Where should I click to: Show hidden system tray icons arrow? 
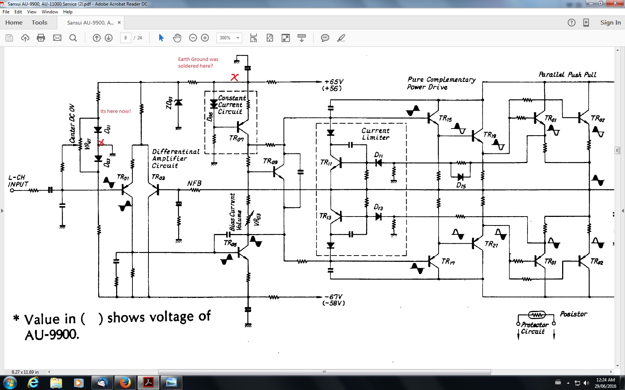(x=568, y=383)
